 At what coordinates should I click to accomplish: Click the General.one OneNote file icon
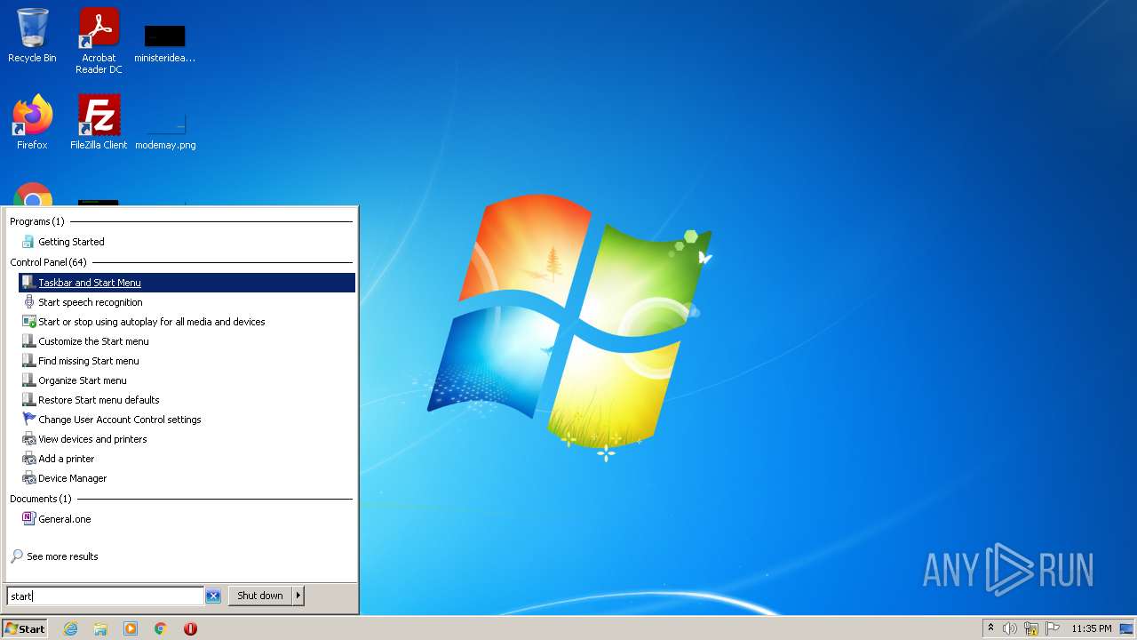tap(28, 519)
